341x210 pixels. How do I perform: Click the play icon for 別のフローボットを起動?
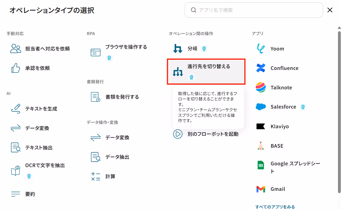tap(178, 134)
